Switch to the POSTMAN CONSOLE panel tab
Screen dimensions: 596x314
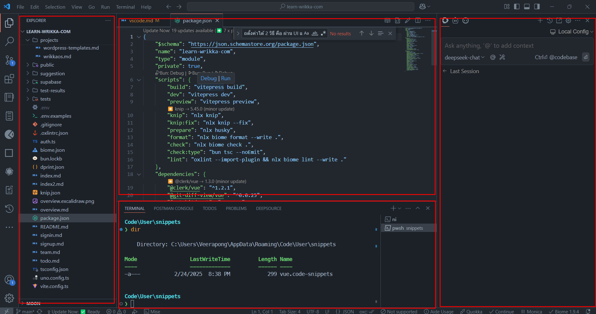tap(174, 208)
